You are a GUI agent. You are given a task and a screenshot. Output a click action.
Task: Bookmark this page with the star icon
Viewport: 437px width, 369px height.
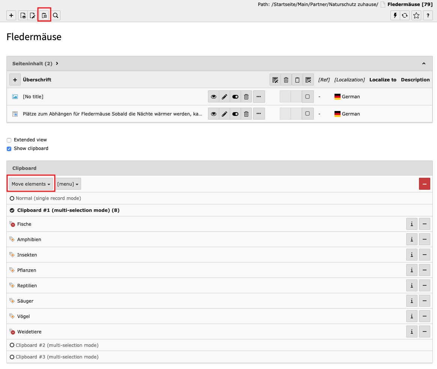click(416, 15)
